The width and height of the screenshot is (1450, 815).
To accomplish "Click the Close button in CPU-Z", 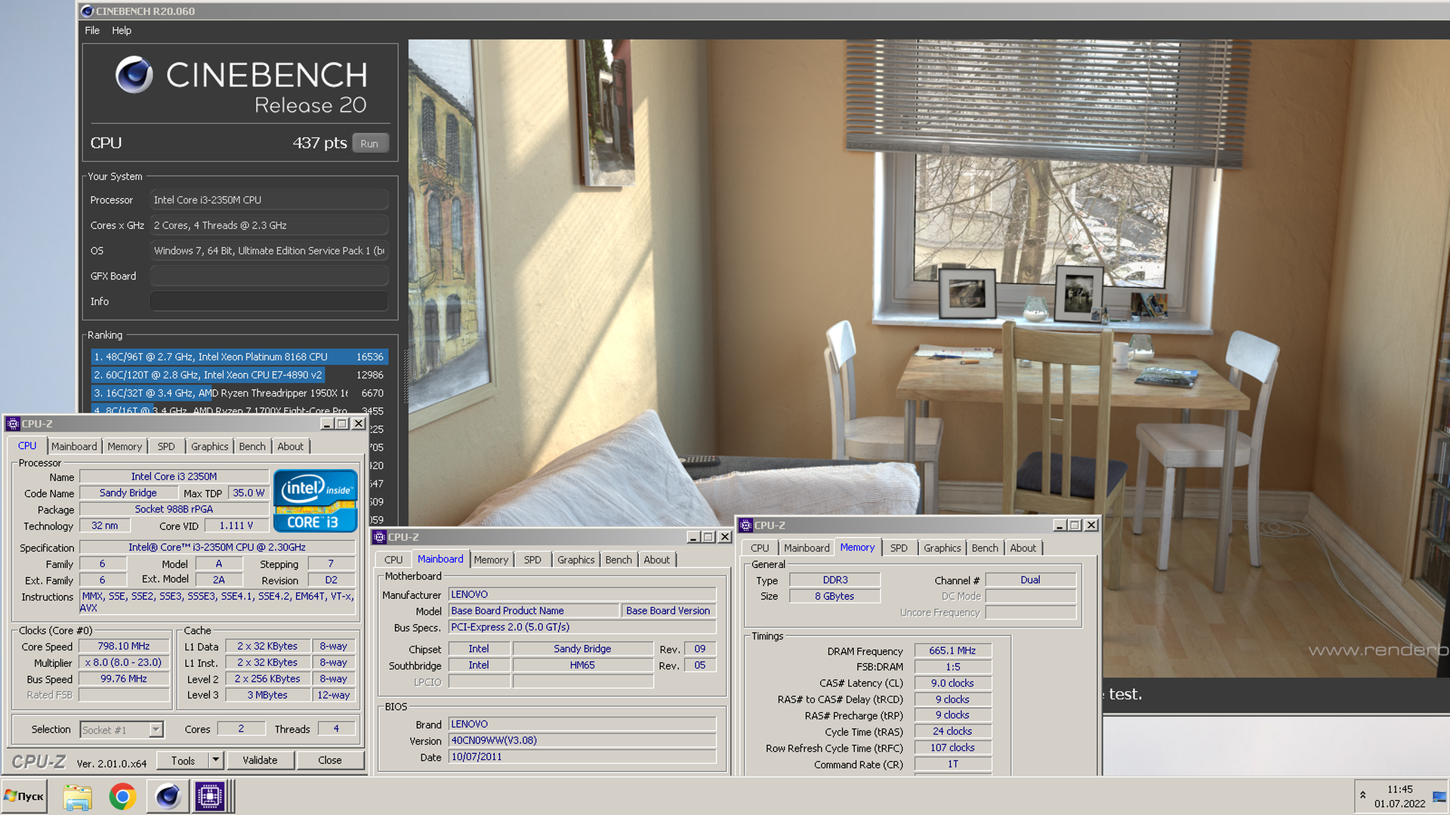I will 329,760.
